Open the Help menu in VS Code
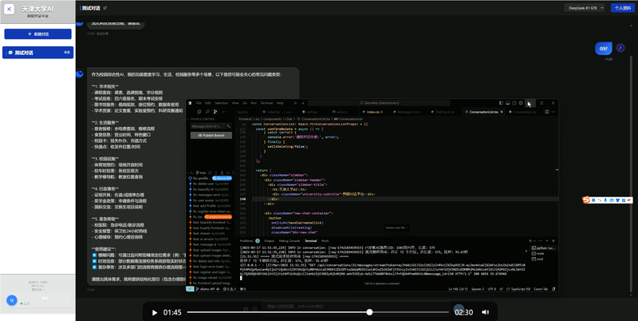This screenshot has height=321, width=638. (x=280, y=103)
